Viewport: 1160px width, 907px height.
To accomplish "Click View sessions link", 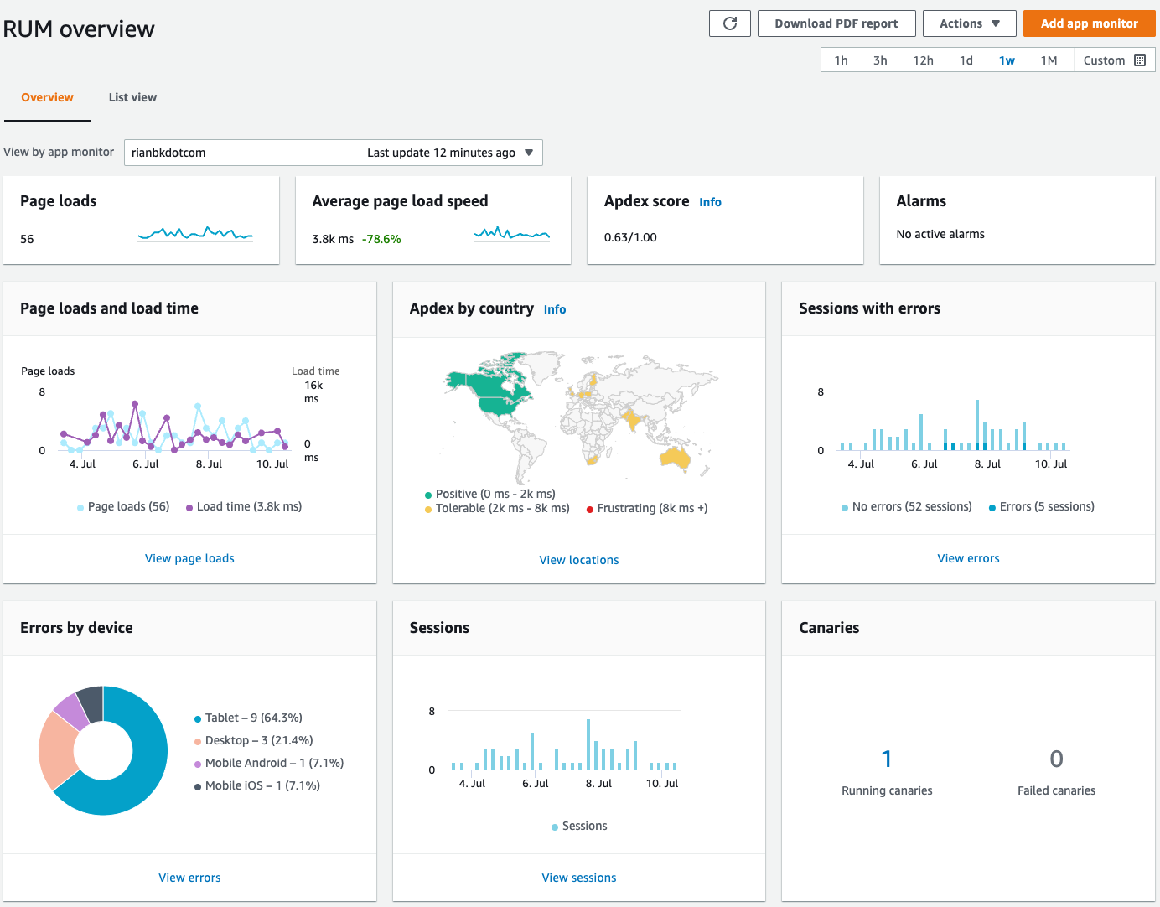I will tap(578, 878).
